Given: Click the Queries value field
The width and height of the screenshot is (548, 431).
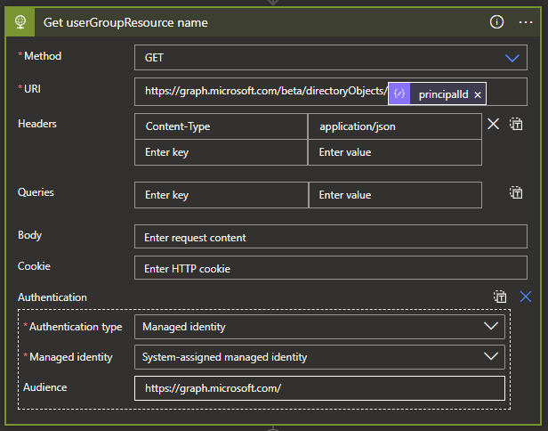Looking at the screenshot, I should (x=395, y=194).
